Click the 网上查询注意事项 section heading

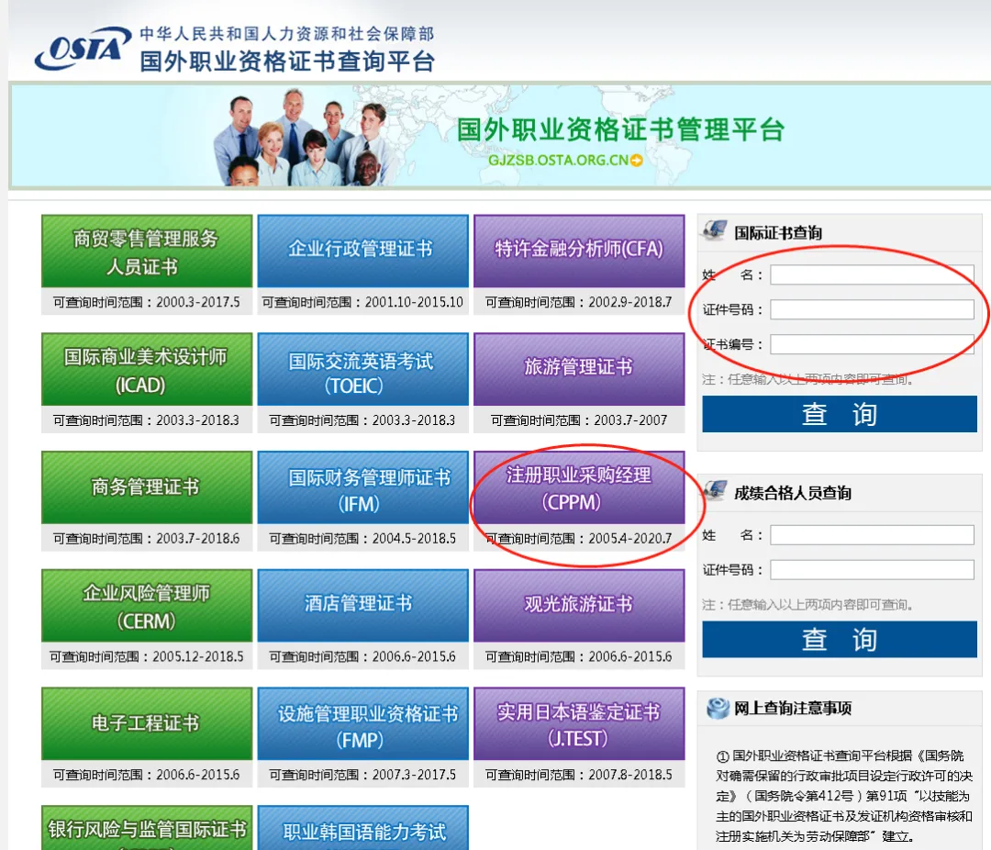793,709
